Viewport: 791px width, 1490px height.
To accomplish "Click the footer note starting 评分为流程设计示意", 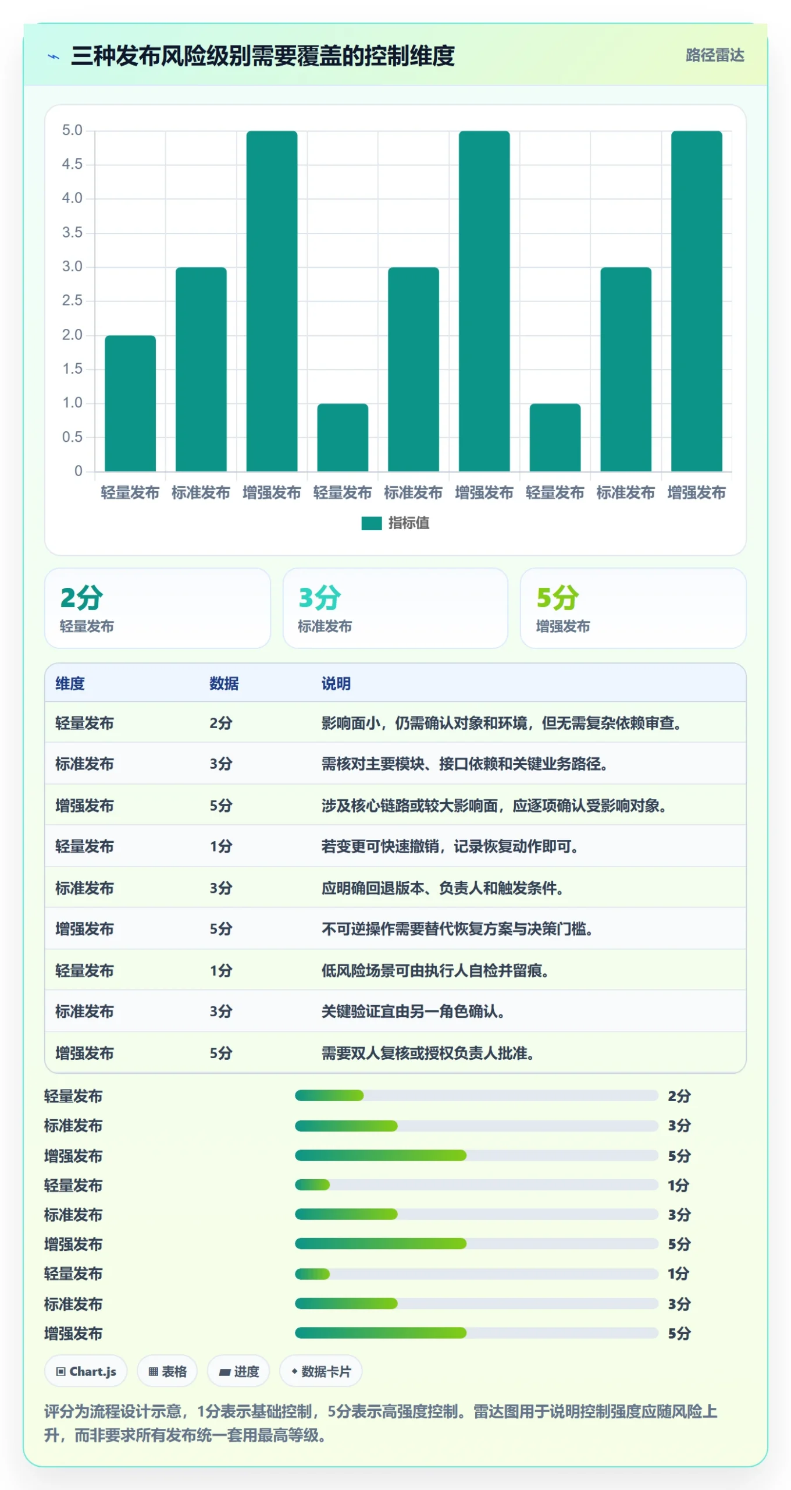I will [x=381, y=1423].
